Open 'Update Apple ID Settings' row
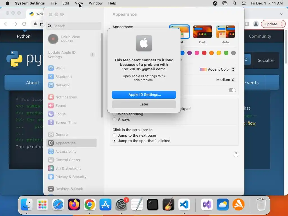 72,55
